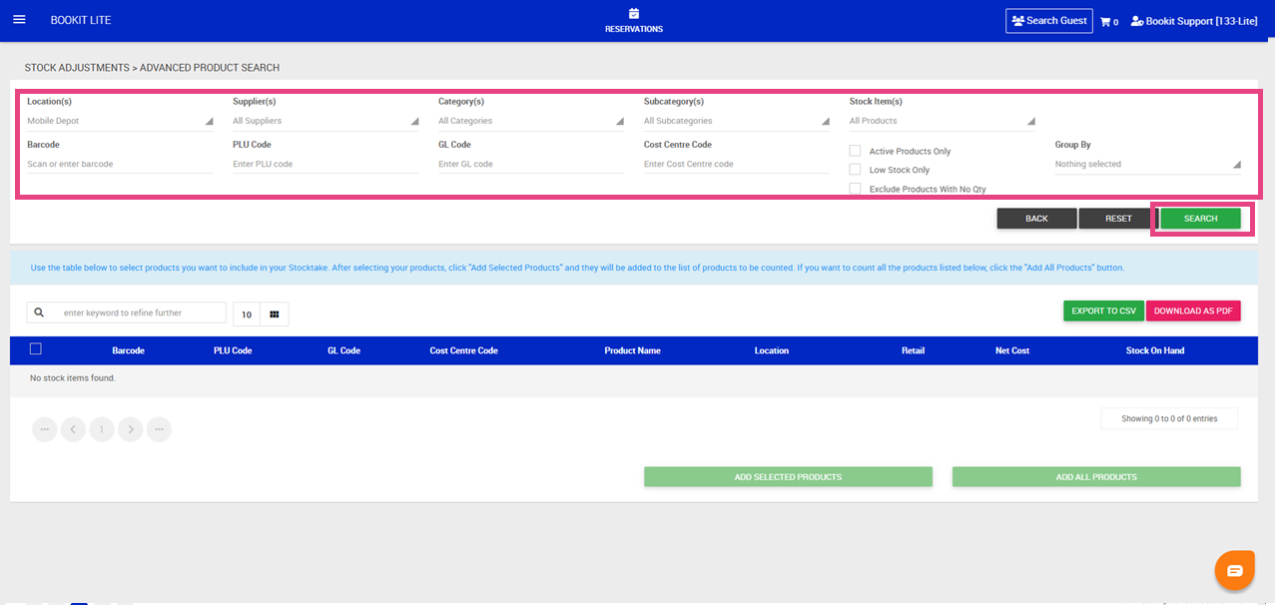The height and width of the screenshot is (605, 1275).
Task: Click the magnifier icon in refine search
Action: click(x=39, y=312)
